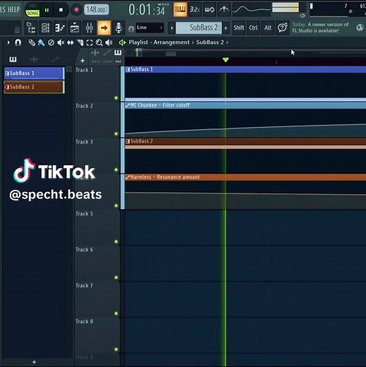Open SubBass 2 clip menu icon on Track 3
The height and width of the screenshot is (367, 366).
[128, 141]
